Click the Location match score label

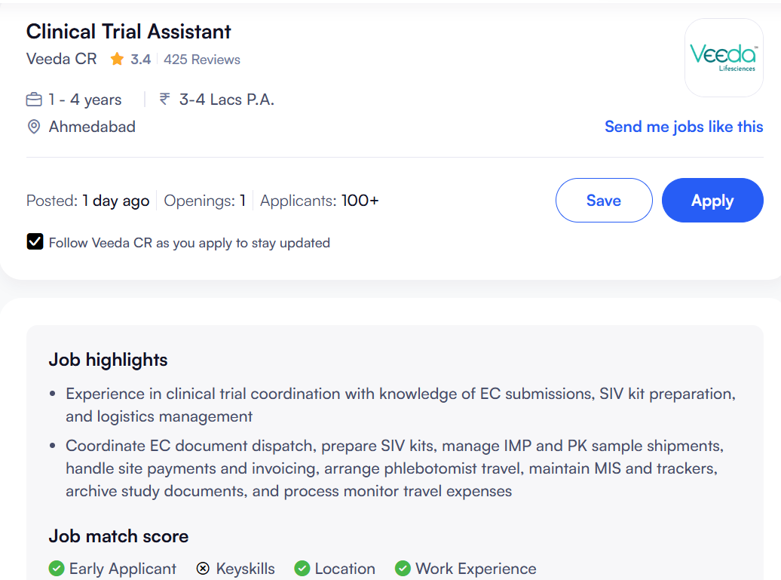click(x=345, y=569)
